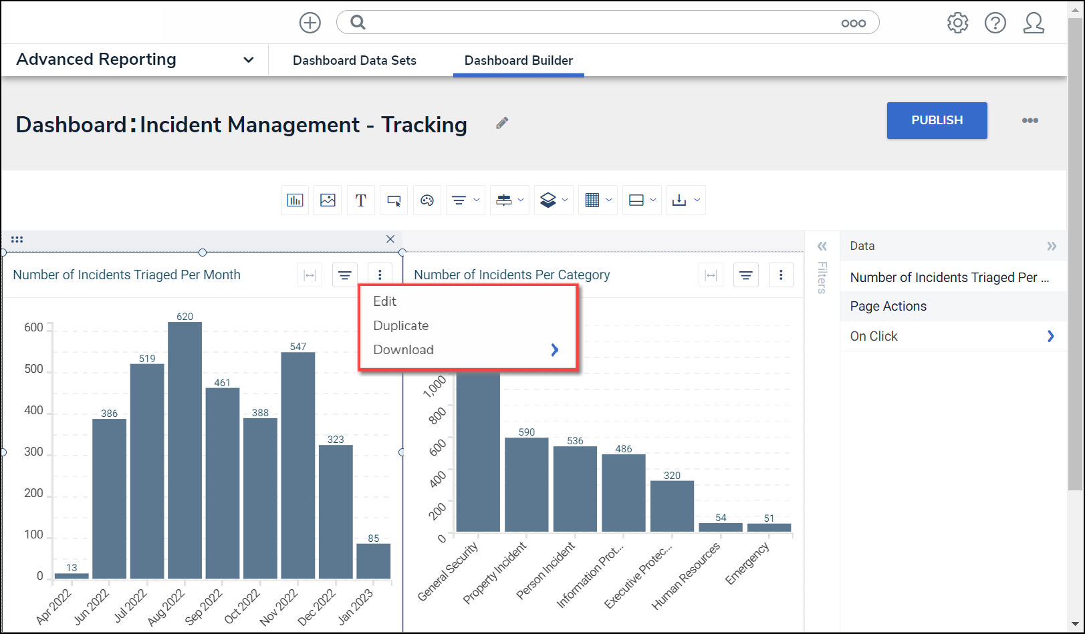This screenshot has width=1085, height=634.
Task: Expand the Advanced Reporting dropdown
Action: click(x=248, y=59)
